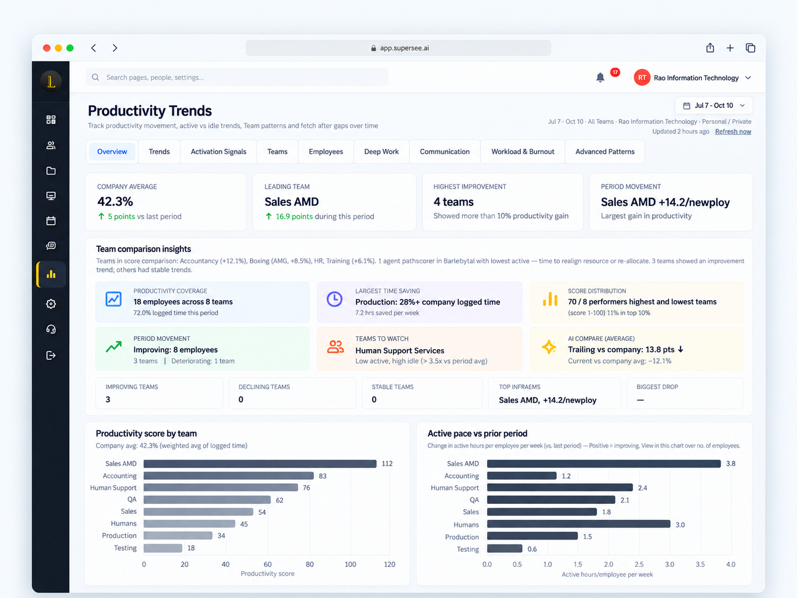Click the AI Compare sparkle icon
Screen dimensions: 797x598
tap(549, 347)
